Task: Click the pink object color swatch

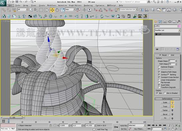Action: (x=179, y=26)
